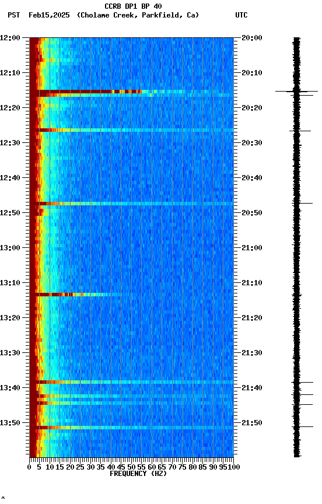Click the spectrogram event band near 12:26
The height and width of the screenshot is (504, 322).
[x=131, y=130]
